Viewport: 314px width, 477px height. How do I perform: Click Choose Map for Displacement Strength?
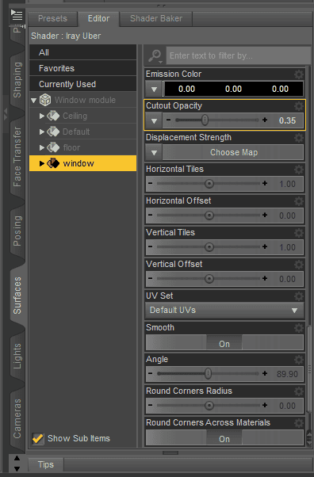(233, 152)
